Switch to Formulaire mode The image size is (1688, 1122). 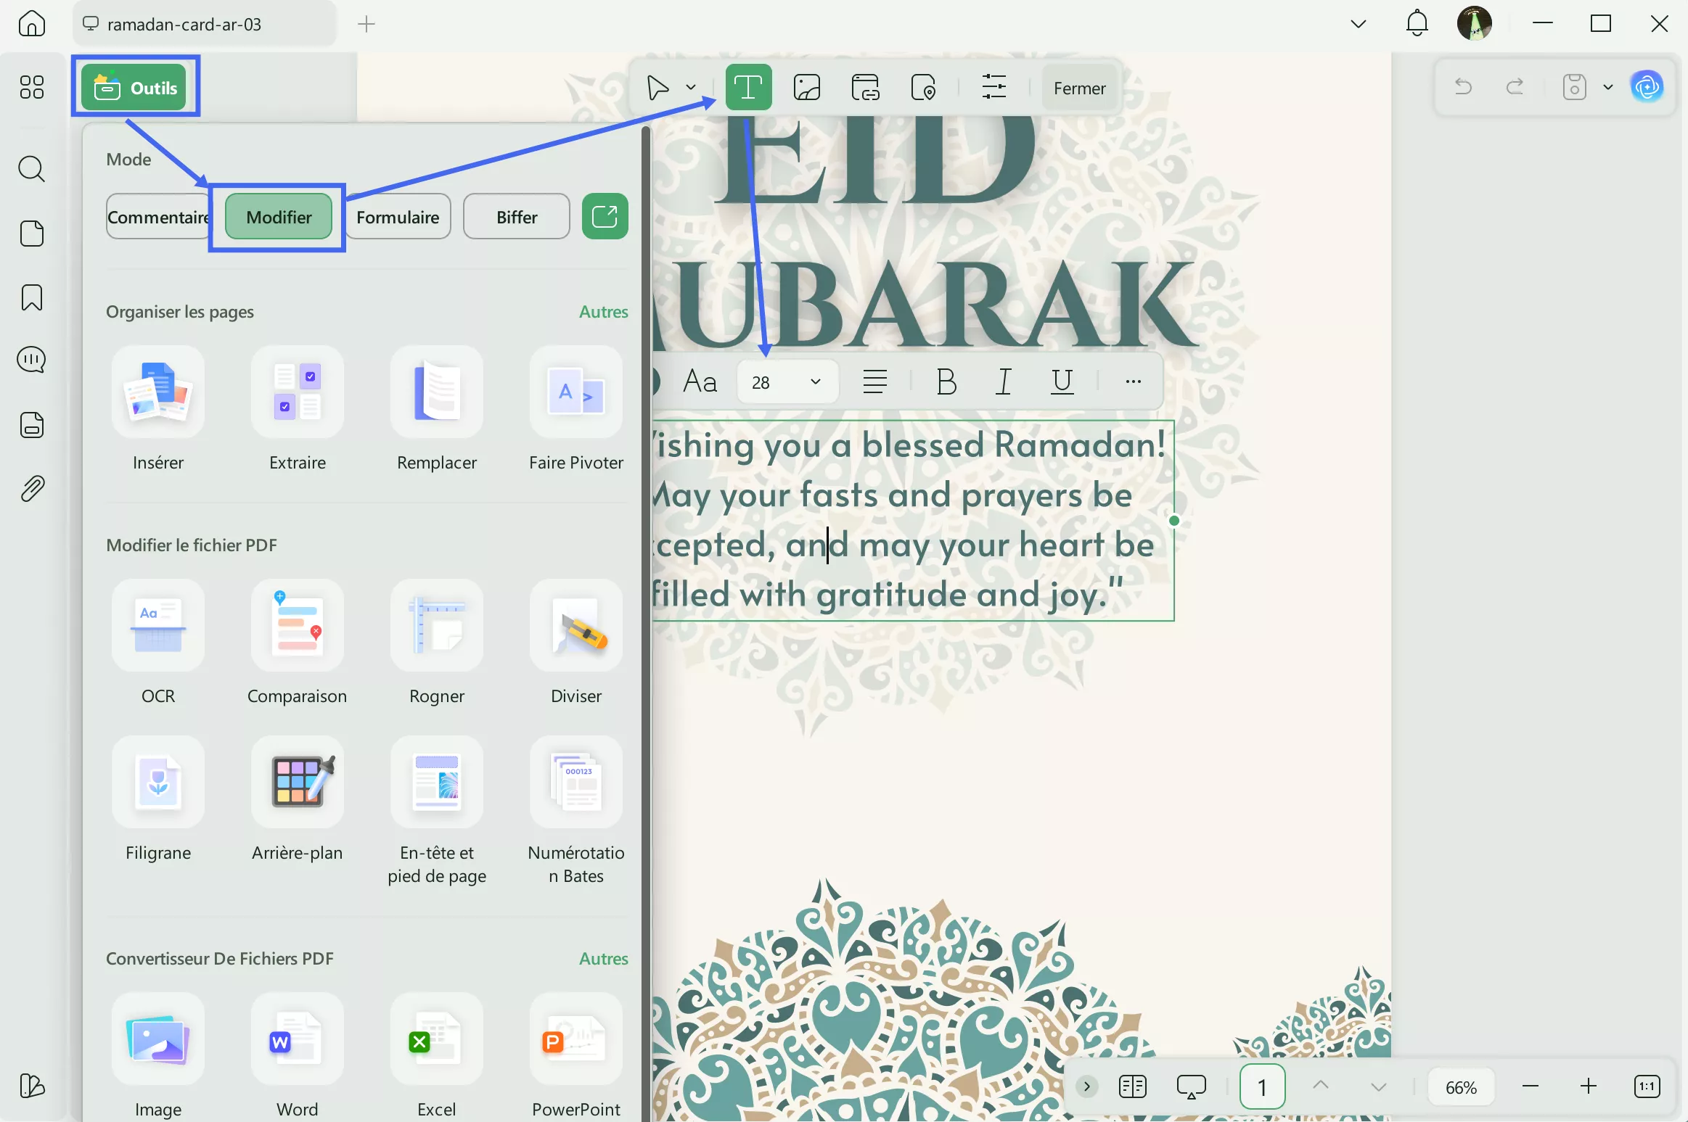coord(398,216)
